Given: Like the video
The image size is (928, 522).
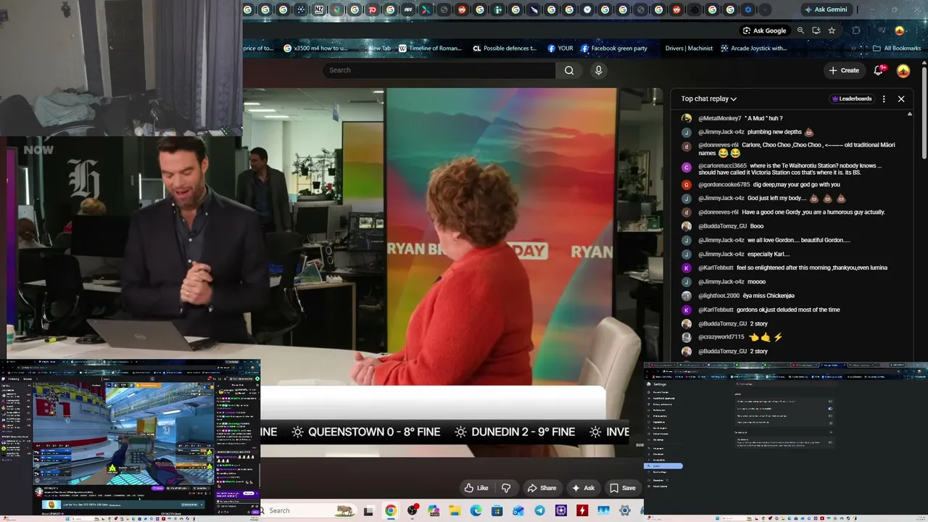Looking at the screenshot, I should pos(476,488).
